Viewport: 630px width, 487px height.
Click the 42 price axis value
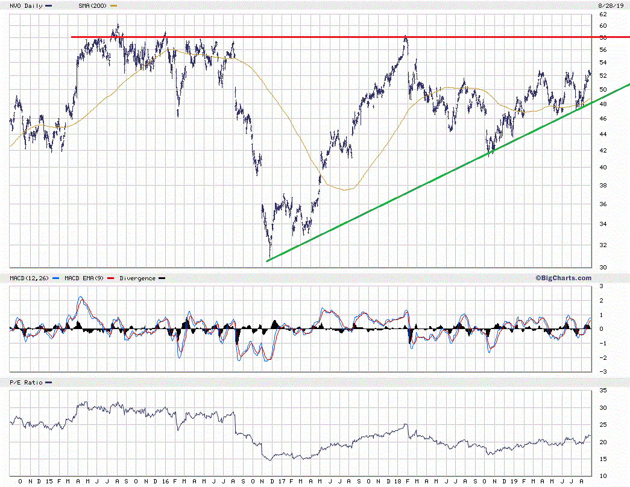pos(603,150)
